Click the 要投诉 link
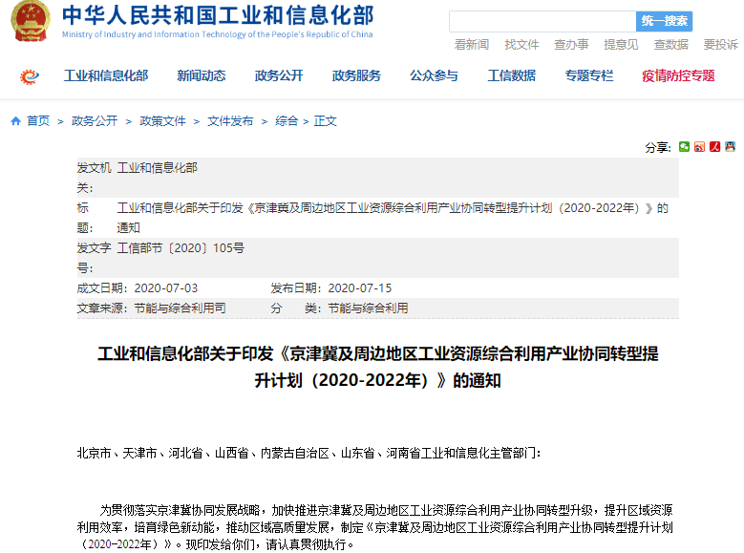 tap(720, 44)
